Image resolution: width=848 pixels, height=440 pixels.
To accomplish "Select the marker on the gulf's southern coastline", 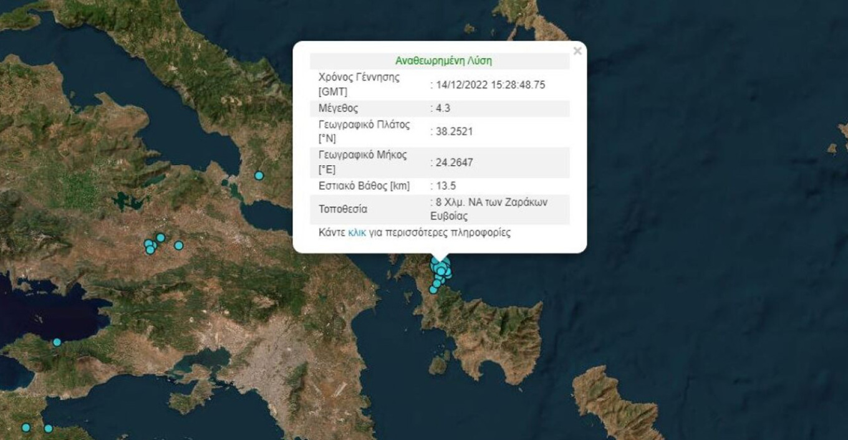I will 57,342.
